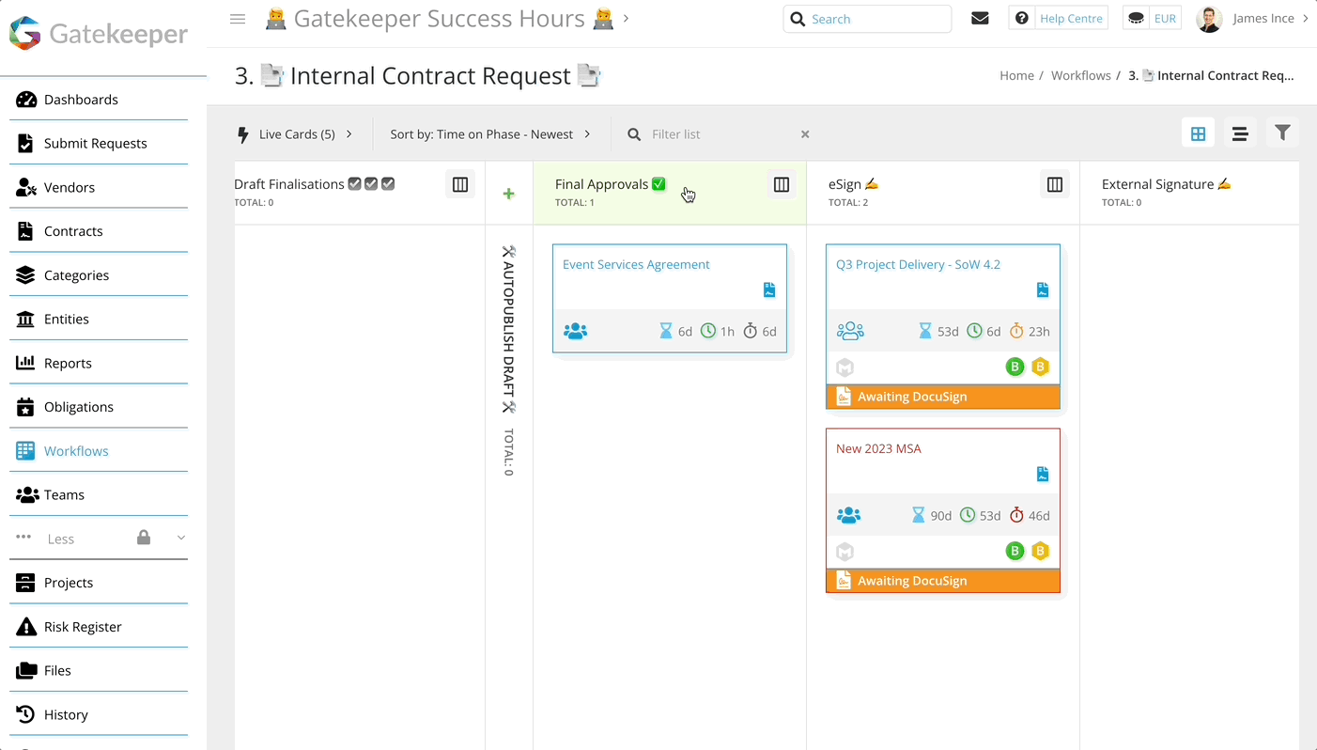Switch to list view using the list icon
1317x750 pixels.
(1240, 133)
